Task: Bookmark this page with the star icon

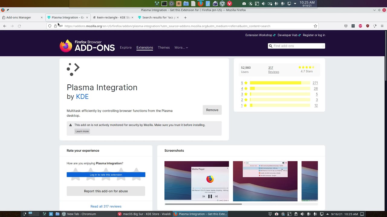Action: pyautogui.click(x=315, y=26)
